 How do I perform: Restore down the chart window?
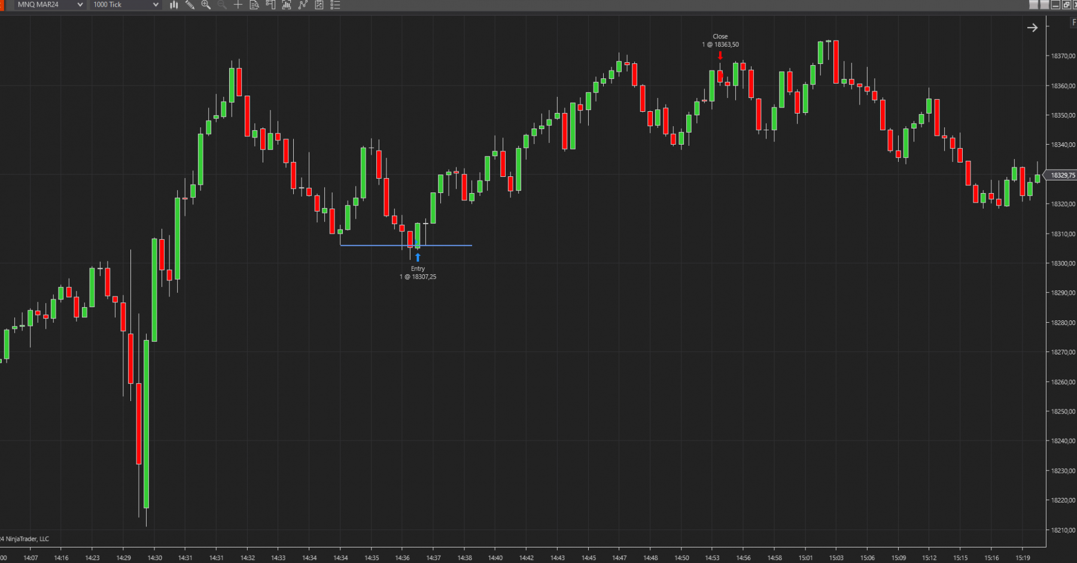point(1066,5)
